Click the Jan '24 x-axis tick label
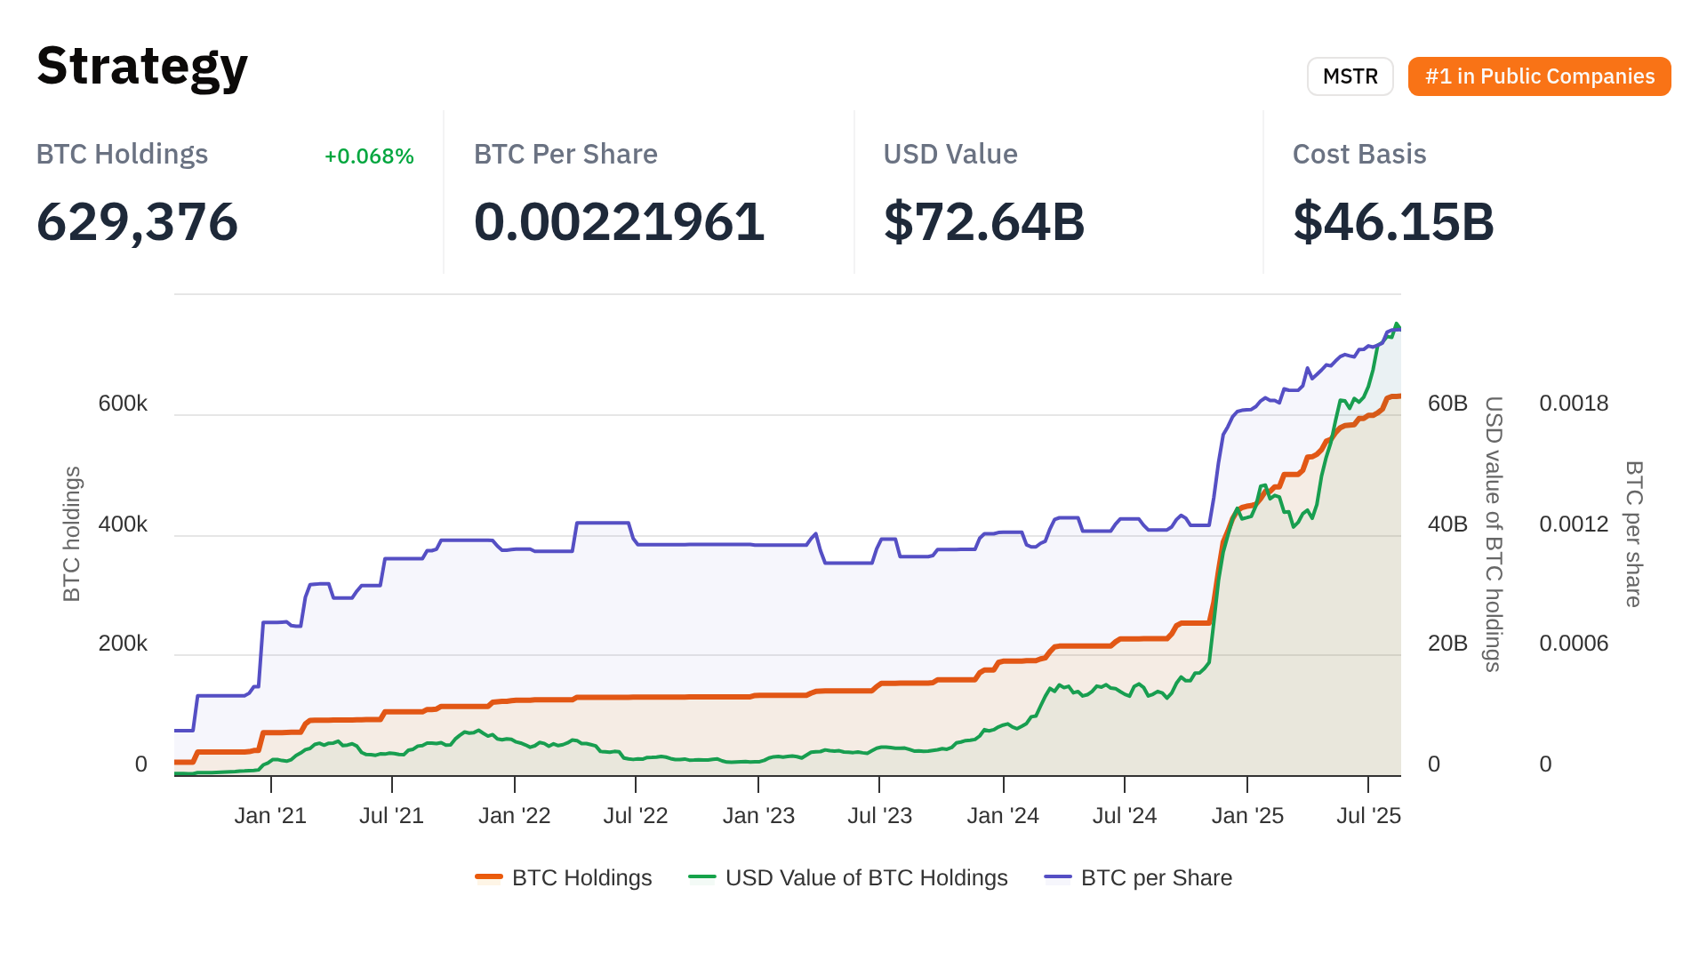The image size is (1707, 960). tap(1003, 815)
